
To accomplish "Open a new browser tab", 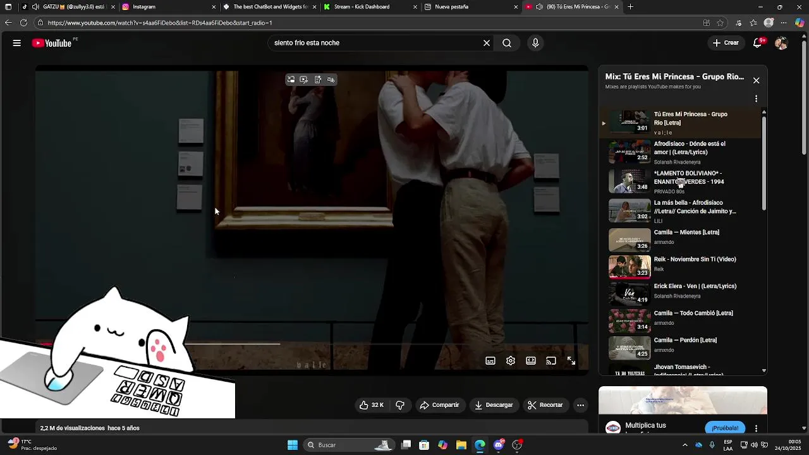I will pyautogui.click(x=630, y=7).
